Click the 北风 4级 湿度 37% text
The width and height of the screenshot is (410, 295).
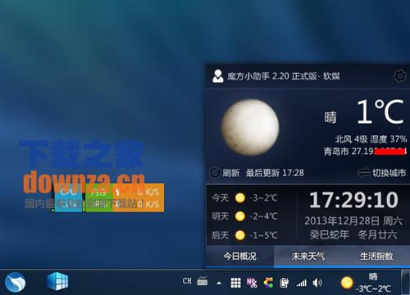pyautogui.click(x=371, y=139)
